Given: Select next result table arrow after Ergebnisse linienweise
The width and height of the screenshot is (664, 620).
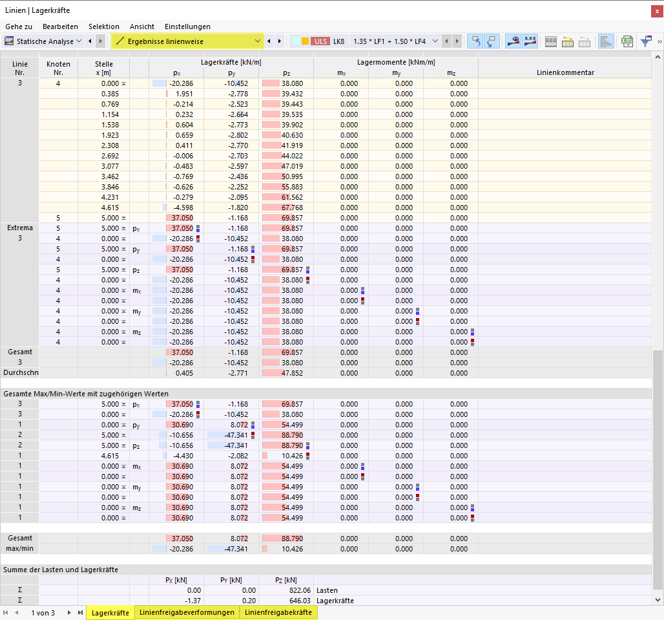Looking at the screenshot, I should click(x=280, y=41).
